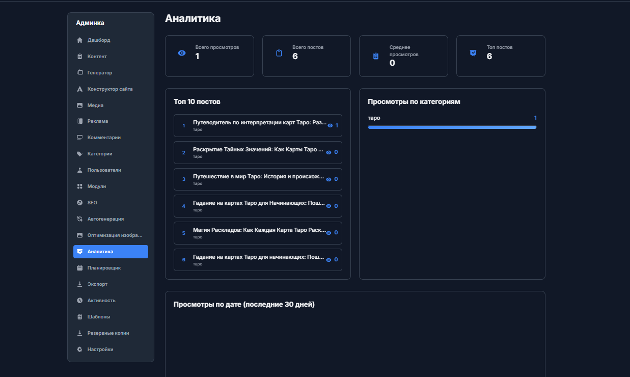
Task: Select the Резервные копии link
Action: tap(108, 333)
